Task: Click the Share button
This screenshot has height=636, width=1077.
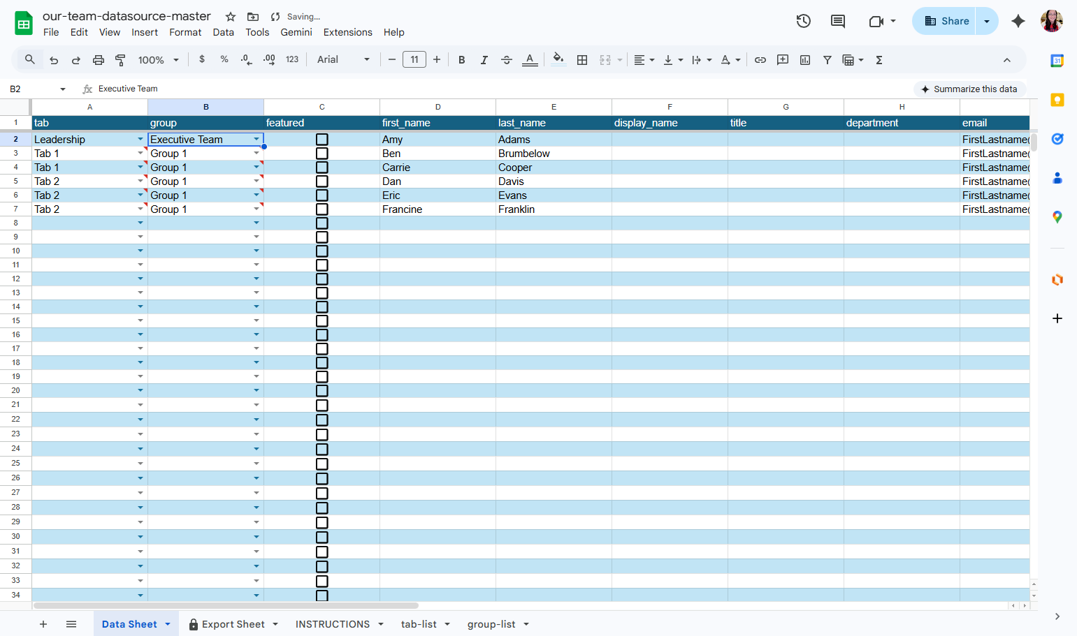Action: [946, 21]
